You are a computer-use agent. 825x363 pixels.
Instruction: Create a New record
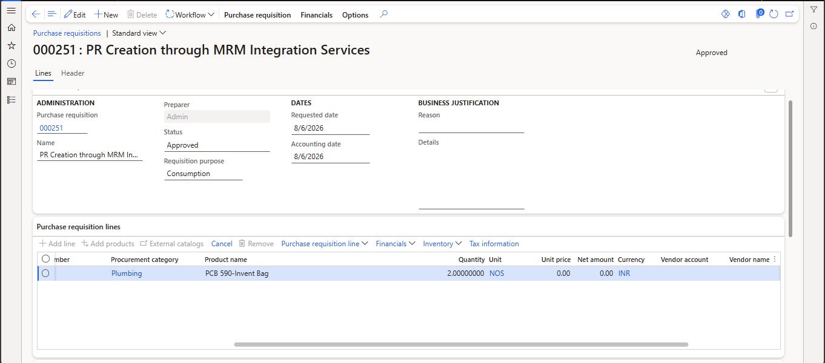106,15
